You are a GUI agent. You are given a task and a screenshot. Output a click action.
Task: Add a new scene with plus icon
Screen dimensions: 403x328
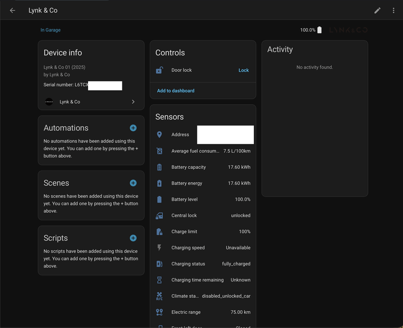133,183
